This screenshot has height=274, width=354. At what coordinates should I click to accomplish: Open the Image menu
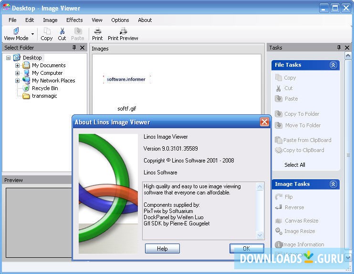coord(50,20)
